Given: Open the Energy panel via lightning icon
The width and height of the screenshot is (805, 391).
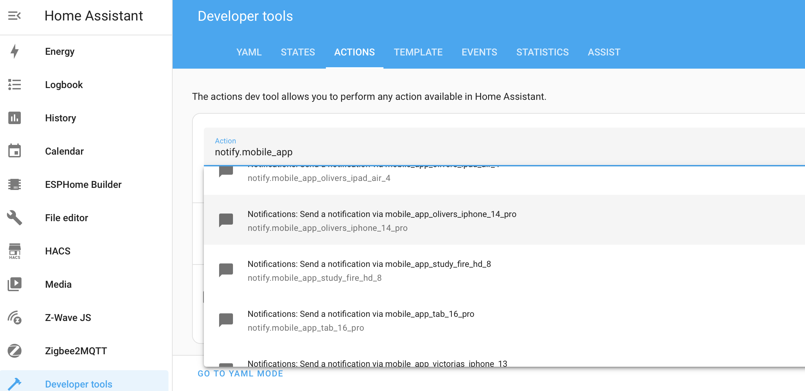Looking at the screenshot, I should pyautogui.click(x=15, y=51).
